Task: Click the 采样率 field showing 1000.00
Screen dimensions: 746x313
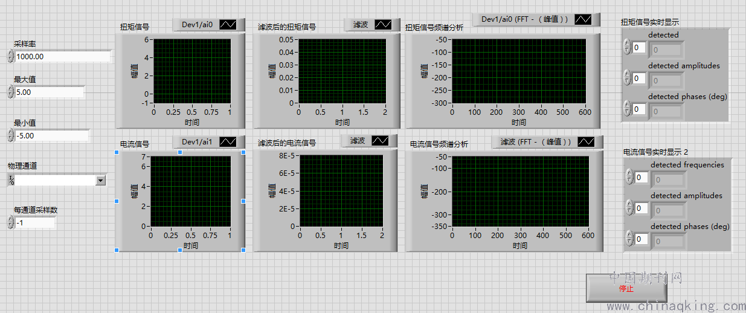Action: tap(63, 56)
